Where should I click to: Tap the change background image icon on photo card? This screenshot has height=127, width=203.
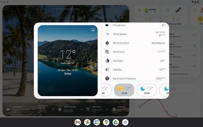coord(93,29)
